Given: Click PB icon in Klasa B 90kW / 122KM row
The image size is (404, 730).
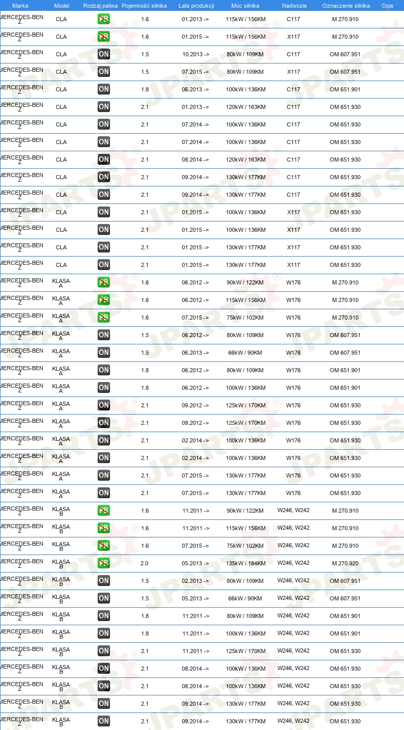Looking at the screenshot, I should pyautogui.click(x=104, y=511).
